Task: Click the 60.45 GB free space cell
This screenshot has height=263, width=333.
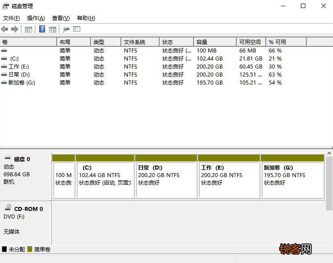Action: click(x=251, y=67)
